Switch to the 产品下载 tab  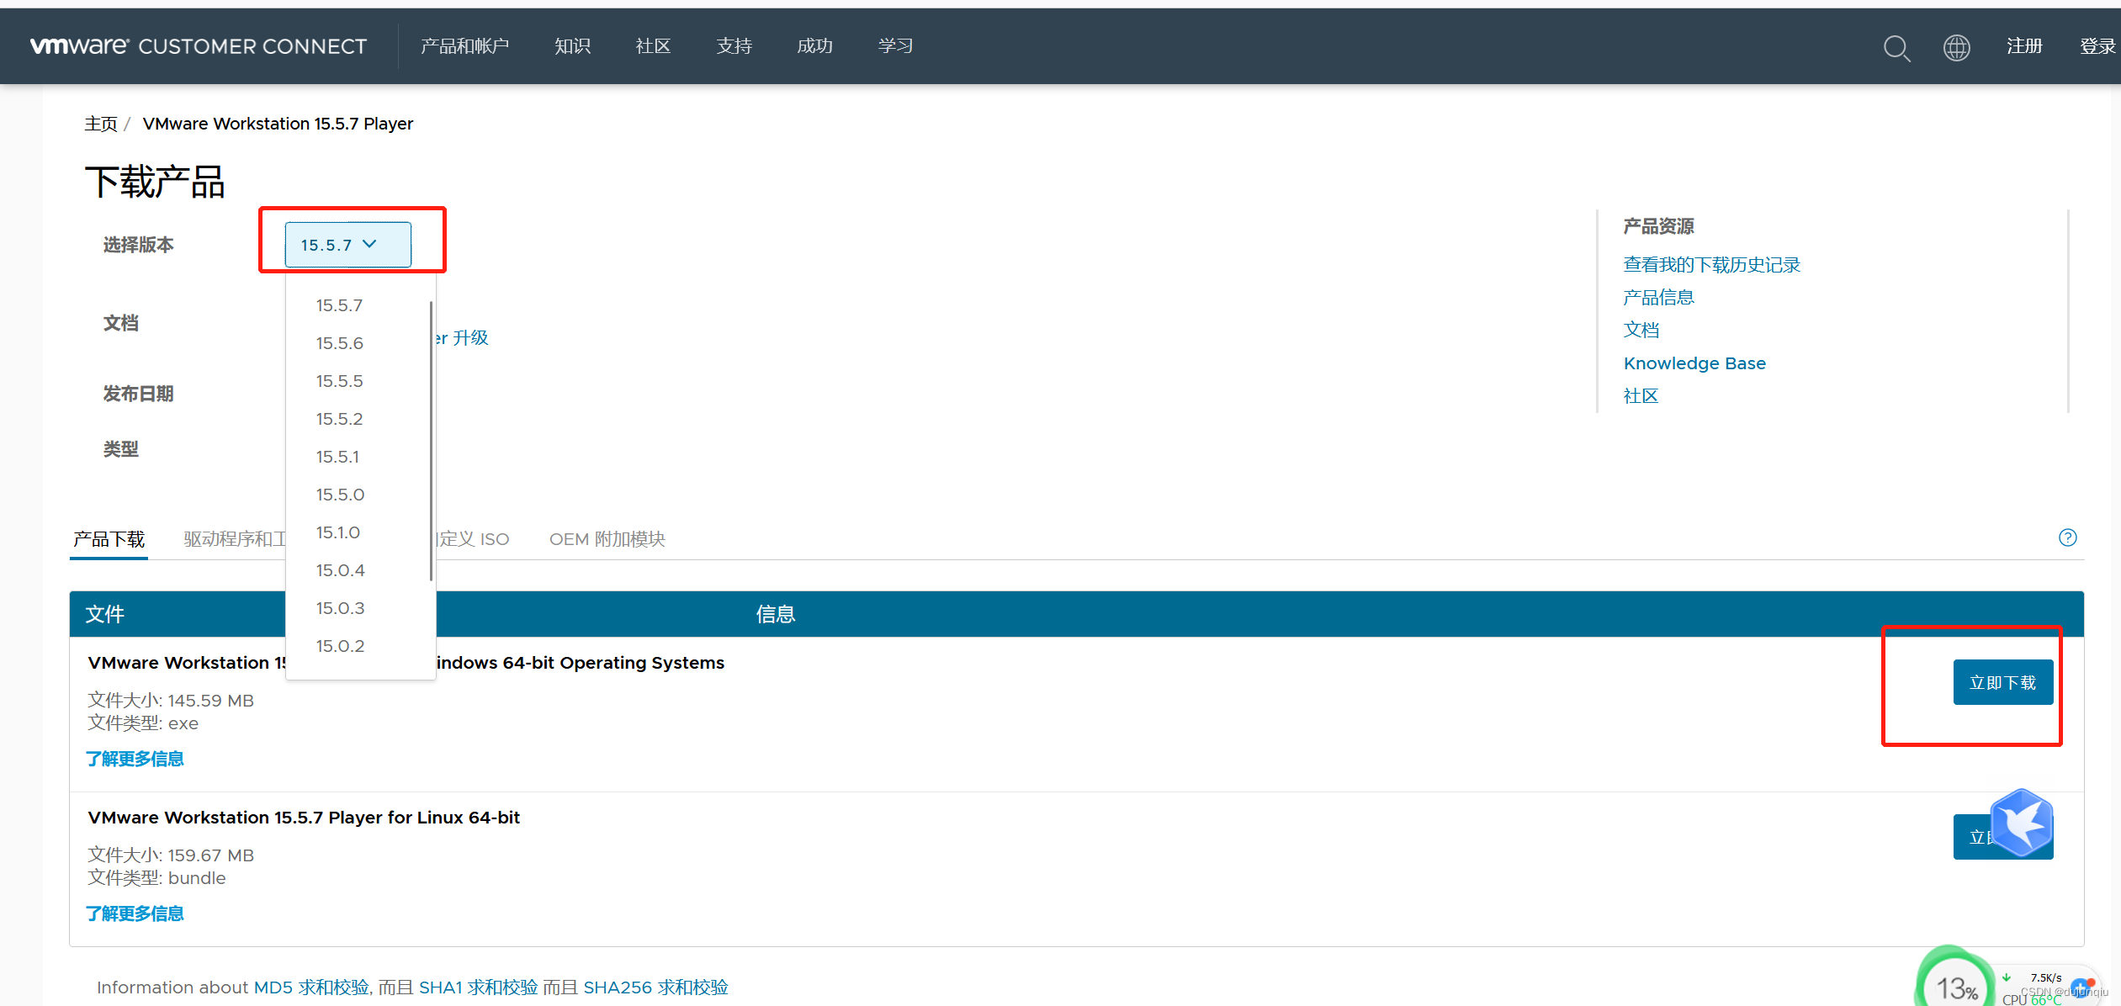tap(109, 539)
